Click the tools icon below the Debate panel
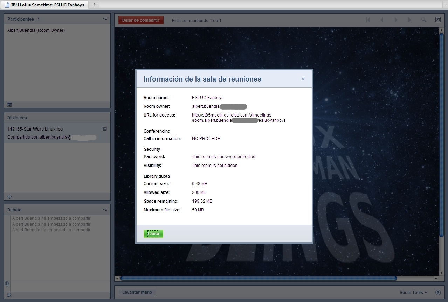The image size is (448, 302). click(9, 295)
